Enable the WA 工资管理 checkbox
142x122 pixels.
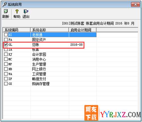pyautogui.click(x=6, y=74)
